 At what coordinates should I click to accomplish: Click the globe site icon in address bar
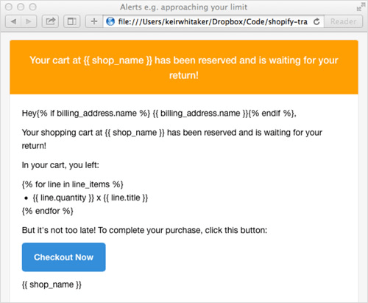coord(110,21)
